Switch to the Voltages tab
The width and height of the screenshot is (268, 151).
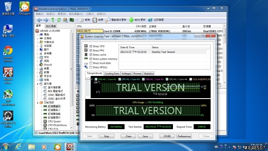[126, 73]
